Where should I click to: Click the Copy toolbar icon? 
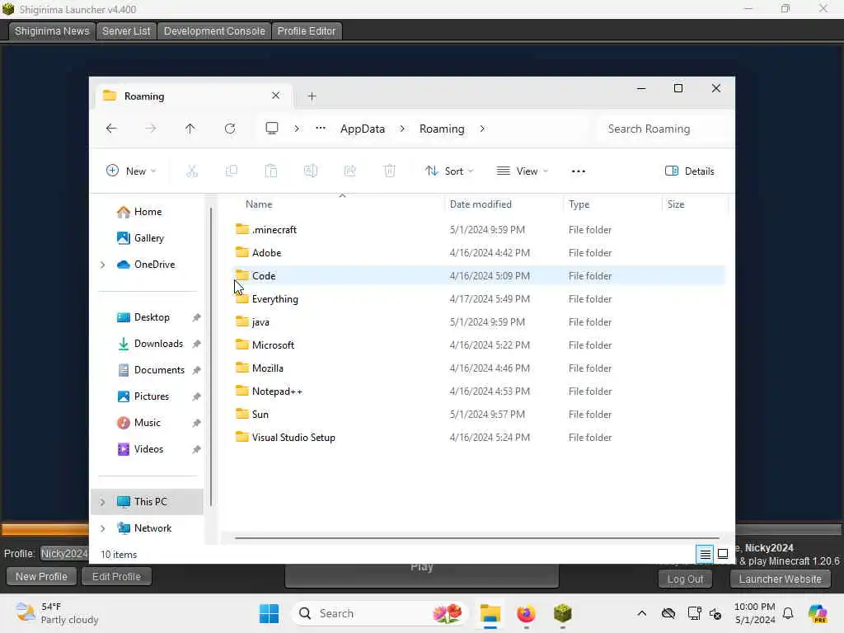(x=232, y=171)
